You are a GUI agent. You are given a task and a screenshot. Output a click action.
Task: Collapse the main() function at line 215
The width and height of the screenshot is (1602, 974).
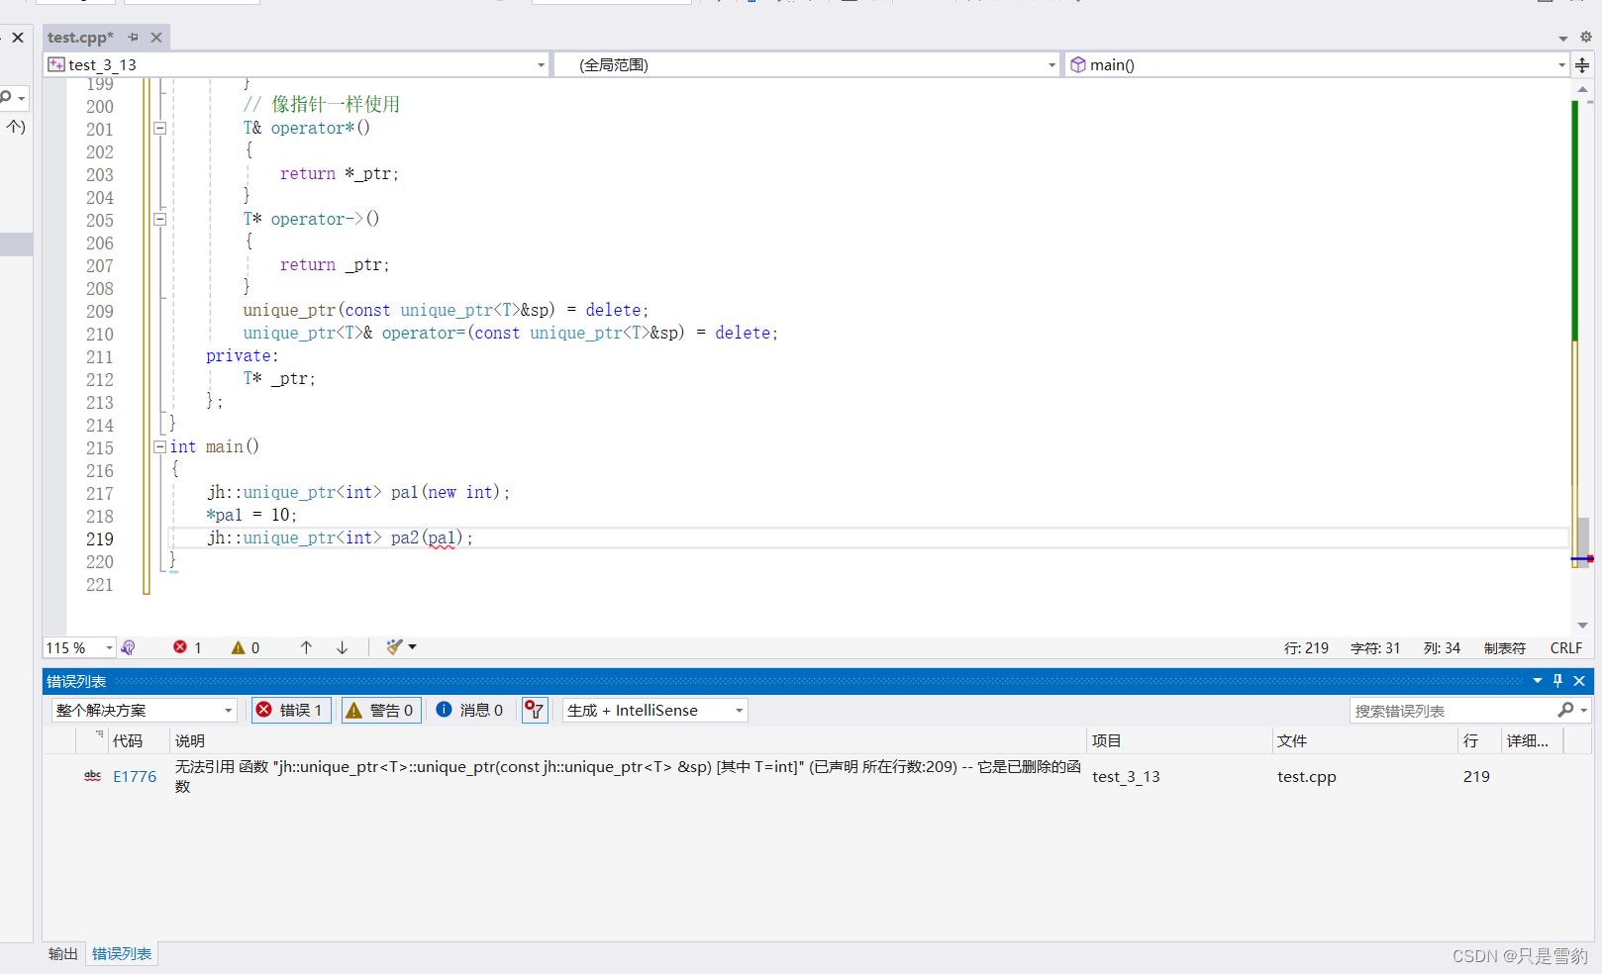click(x=159, y=446)
